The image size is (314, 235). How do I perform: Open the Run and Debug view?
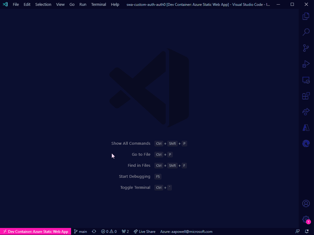306,64
